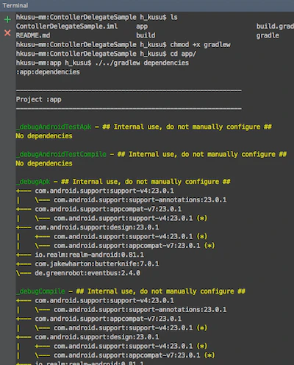Select io.realm:realm-android:0.81.1 under _debugApk
The height and width of the screenshot is (365, 294).
point(89,255)
